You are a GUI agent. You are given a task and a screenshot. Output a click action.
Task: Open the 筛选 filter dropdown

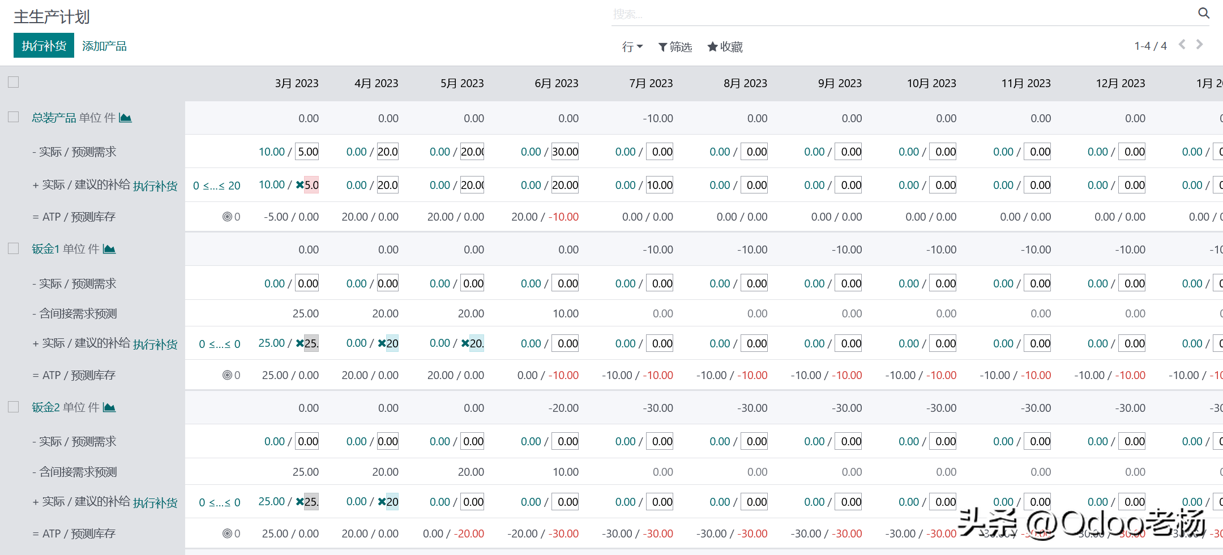[675, 47]
